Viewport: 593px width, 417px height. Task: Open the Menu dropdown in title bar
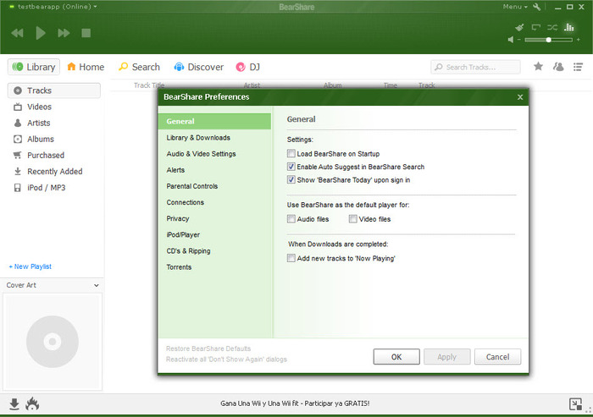pos(515,7)
